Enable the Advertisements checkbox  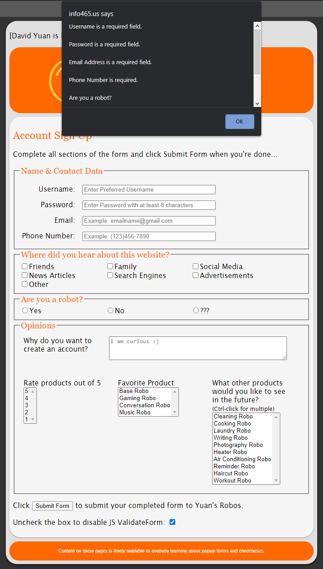[196, 275]
